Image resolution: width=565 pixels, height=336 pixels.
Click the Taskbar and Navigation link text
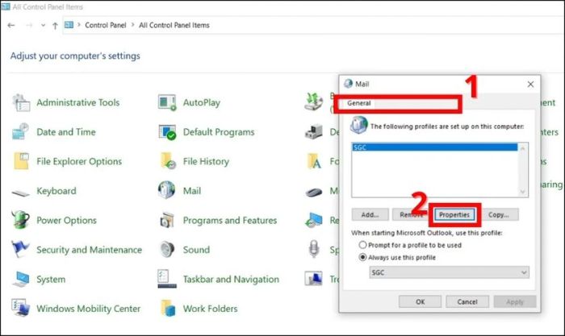pos(231,279)
